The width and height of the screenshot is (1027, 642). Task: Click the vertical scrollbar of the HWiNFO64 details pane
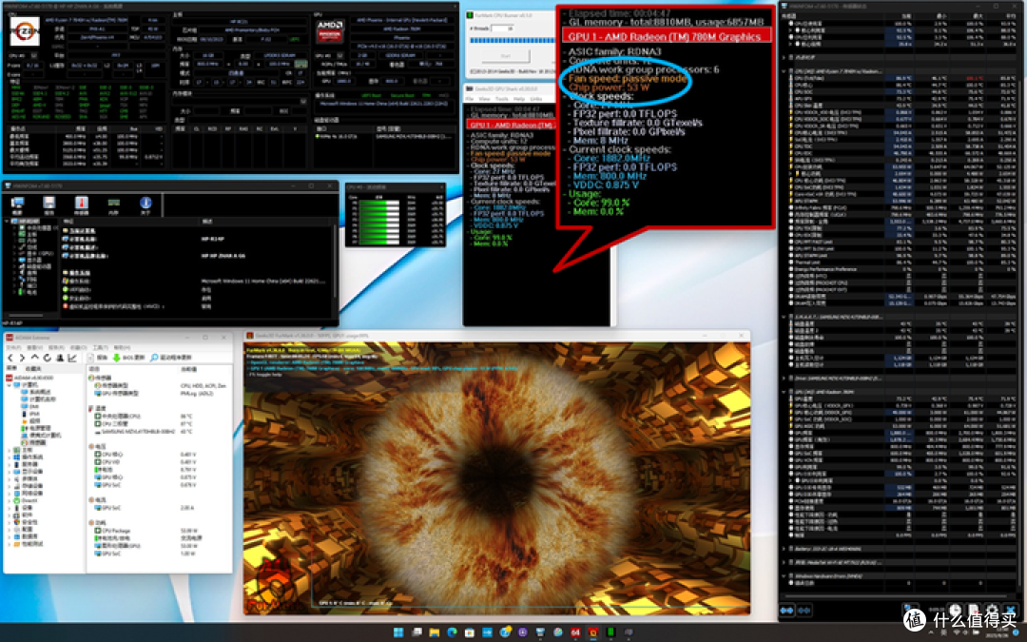tap(336, 261)
